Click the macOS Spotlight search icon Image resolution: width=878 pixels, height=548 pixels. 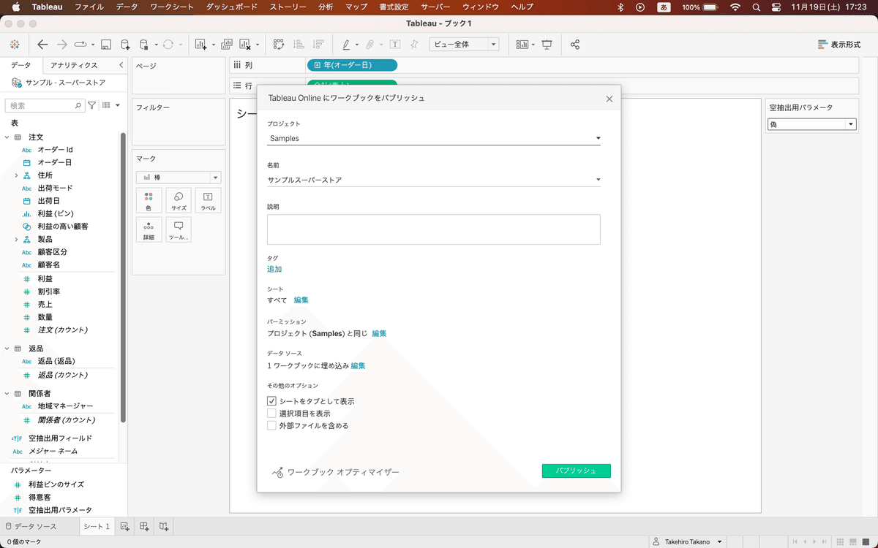click(757, 7)
